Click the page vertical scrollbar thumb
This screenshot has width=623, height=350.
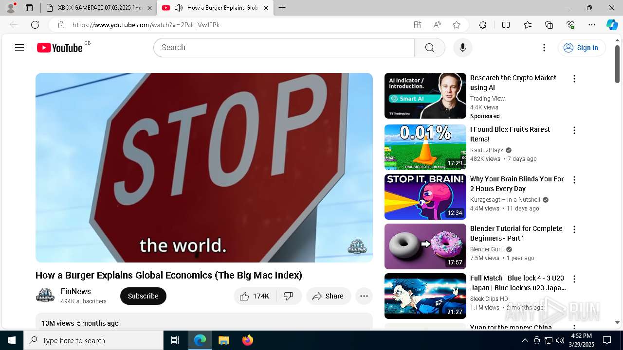click(617, 64)
